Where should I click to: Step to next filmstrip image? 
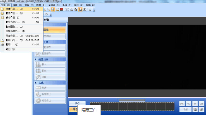coord(195,104)
